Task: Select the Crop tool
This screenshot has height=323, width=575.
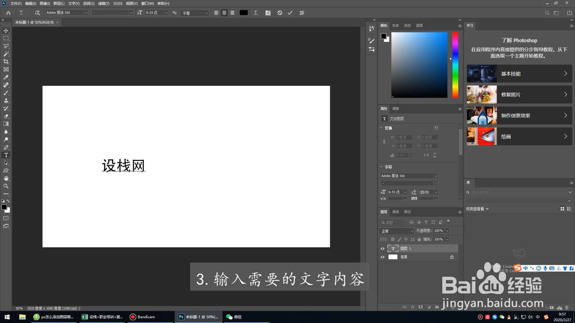Action: 6,62
